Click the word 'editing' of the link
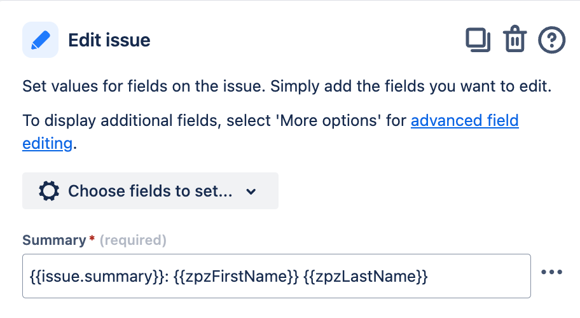This screenshot has width=580, height=318. pos(47,143)
